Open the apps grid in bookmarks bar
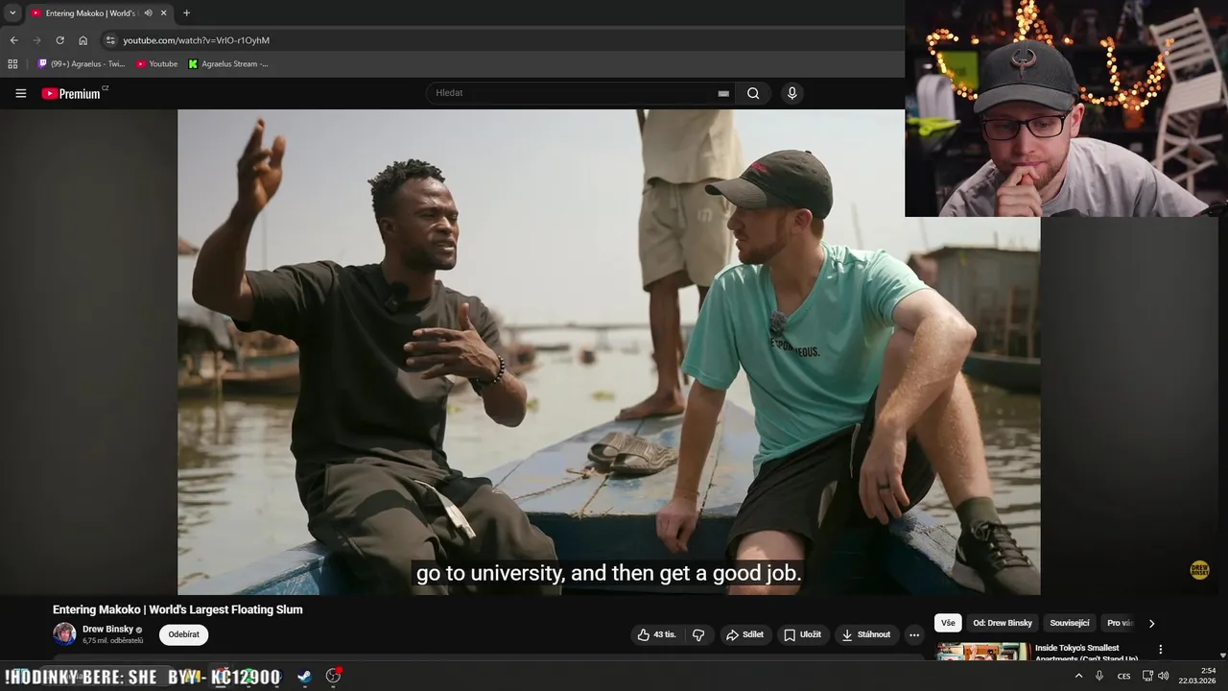1228x691 pixels. (12, 63)
